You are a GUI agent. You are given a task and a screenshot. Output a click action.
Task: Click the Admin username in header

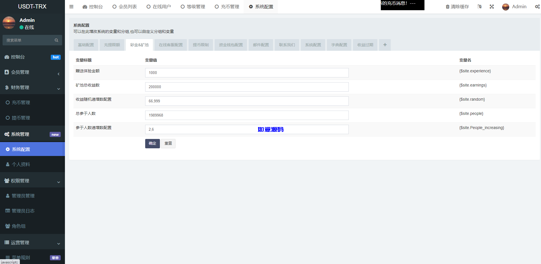519,7
